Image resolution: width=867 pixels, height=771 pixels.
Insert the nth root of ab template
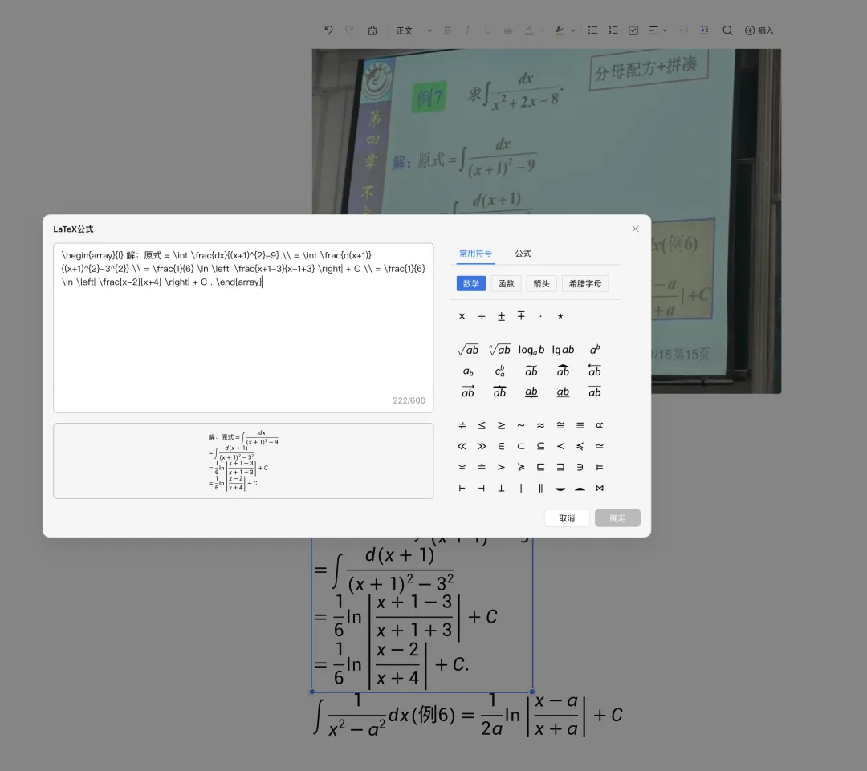point(500,350)
